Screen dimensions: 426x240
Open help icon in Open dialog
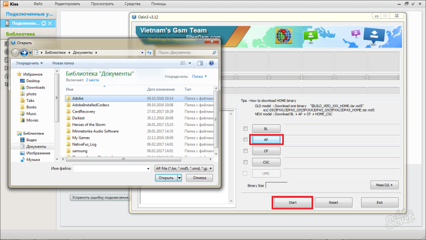(x=211, y=63)
